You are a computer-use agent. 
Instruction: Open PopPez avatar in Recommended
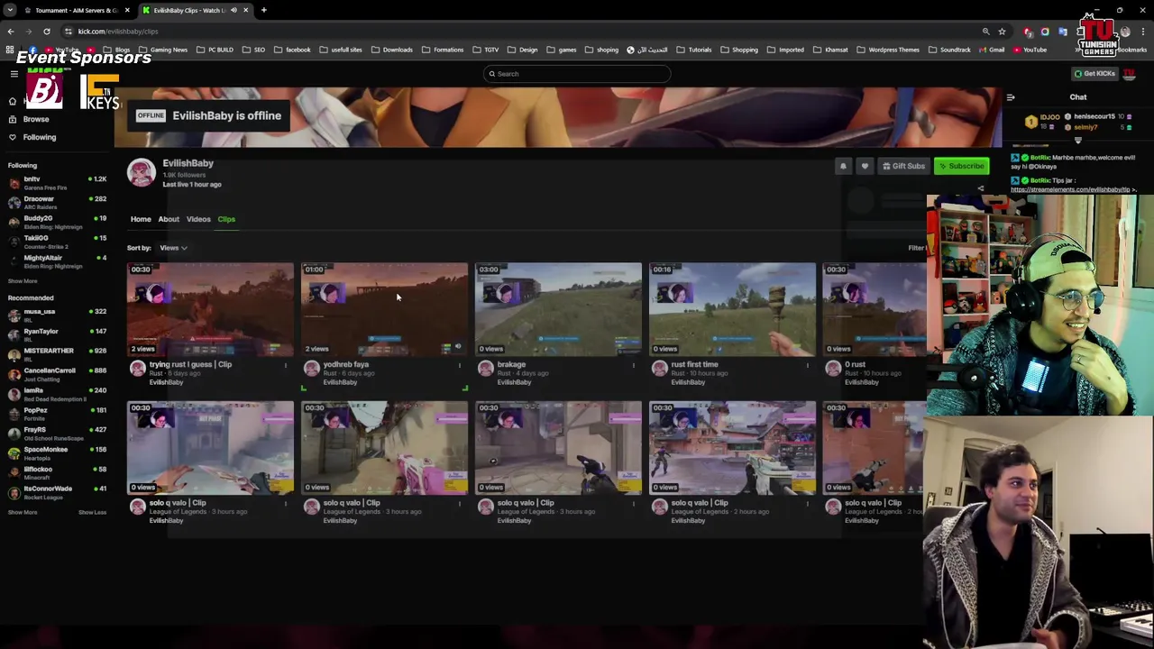click(14, 414)
